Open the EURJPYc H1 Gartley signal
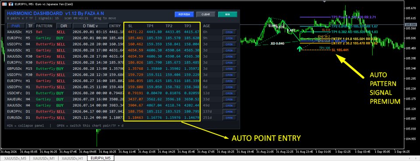 (x=229, y=81)
